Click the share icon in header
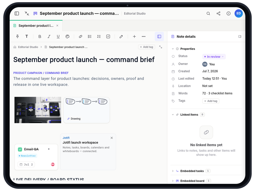The height and width of the screenshot is (191, 255). pyautogui.click(x=218, y=14)
